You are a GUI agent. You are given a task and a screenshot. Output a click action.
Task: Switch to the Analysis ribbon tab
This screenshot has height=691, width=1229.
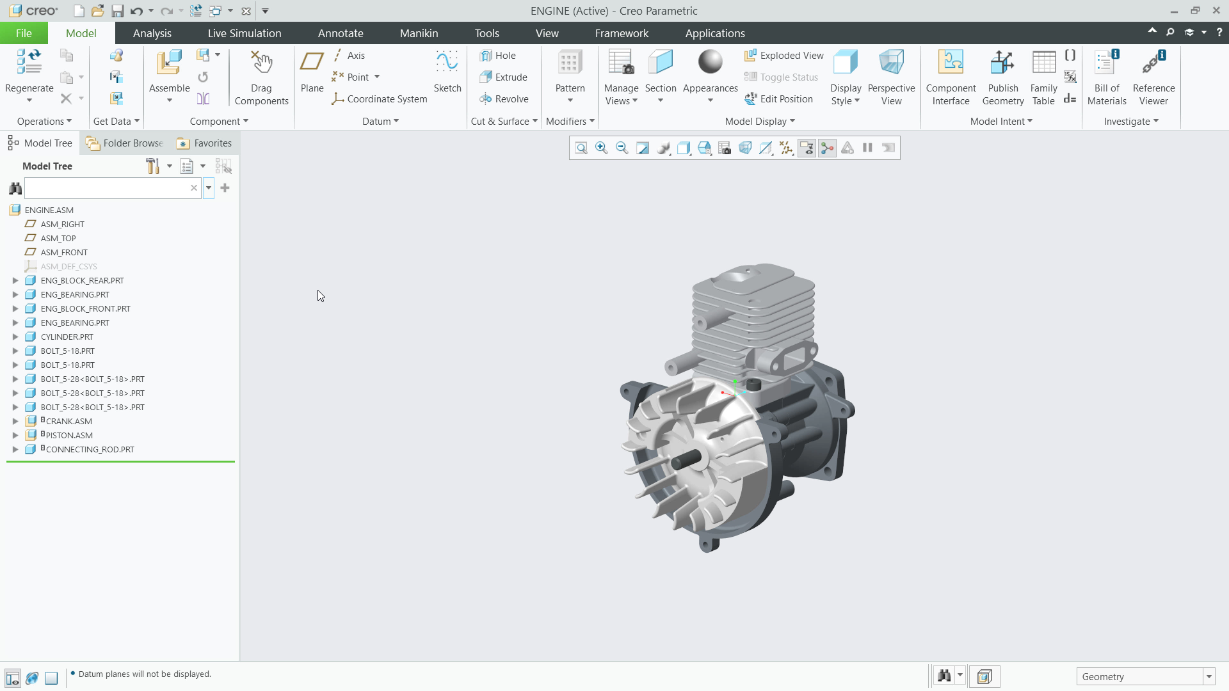coord(152,33)
